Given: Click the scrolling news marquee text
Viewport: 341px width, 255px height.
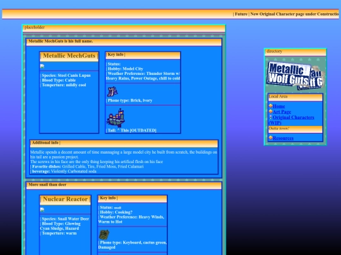Looking at the screenshot, I should pos(286,14).
